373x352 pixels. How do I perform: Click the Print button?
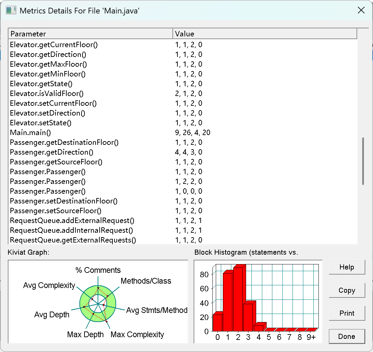pyautogui.click(x=347, y=313)
